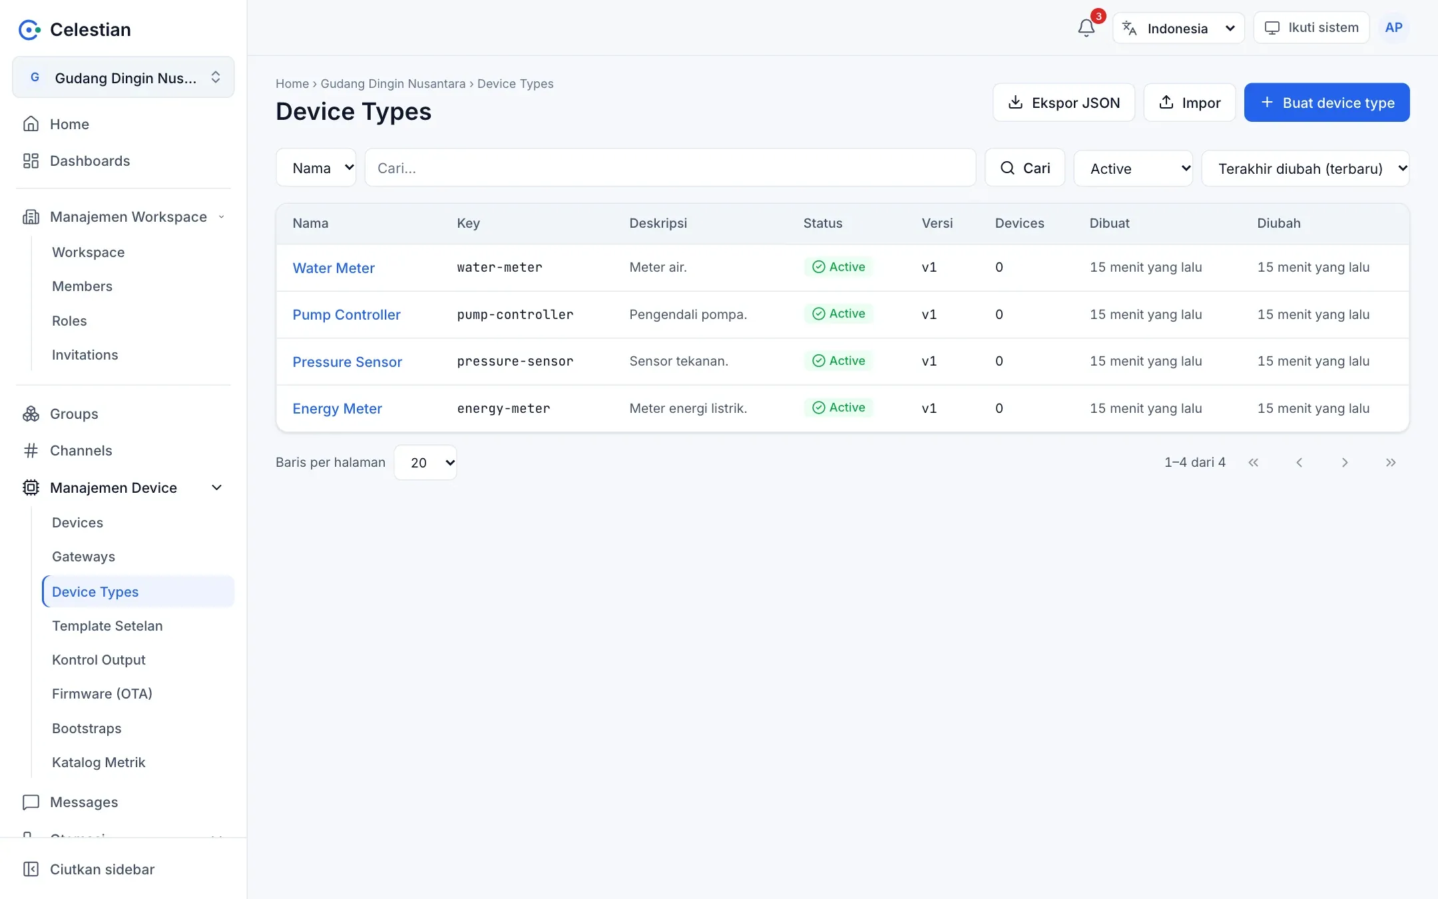
Task: Click the Groups sidebar icon
Action: pyautogui.click(x=31, y=414)
